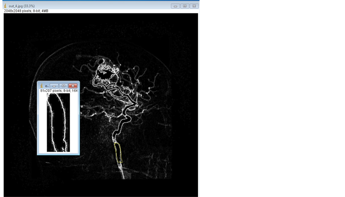Minimize the out_4.jpg image window
This screenshot has height=197, width=345.
click(x=176, y=6)
